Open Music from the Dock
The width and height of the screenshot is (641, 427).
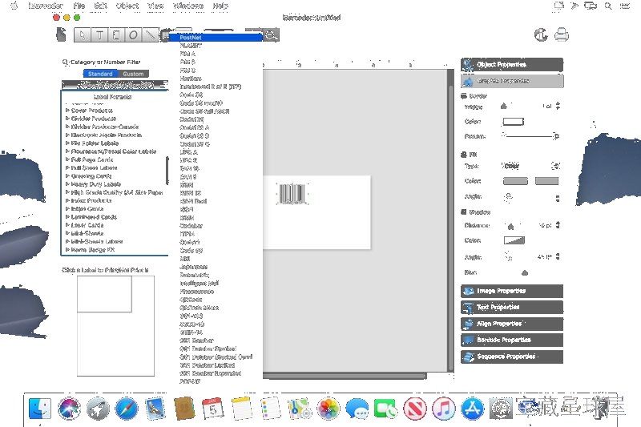click(x=444, y=409)
